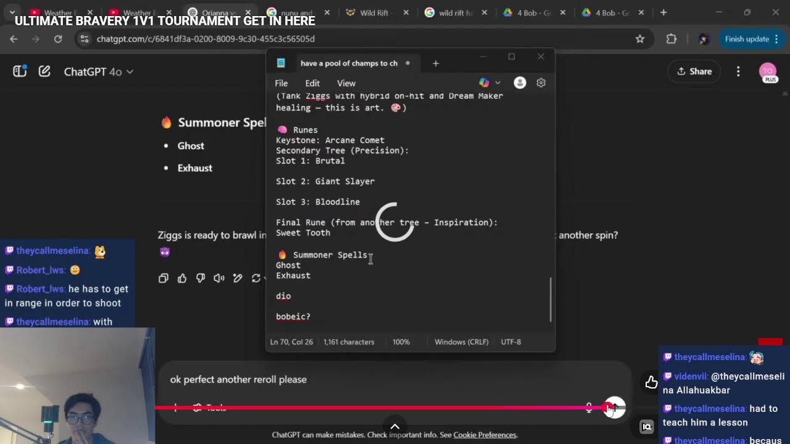790x444 pixels.
Task: Open the tab search dropdown arrow
Action: click(12, 12)
